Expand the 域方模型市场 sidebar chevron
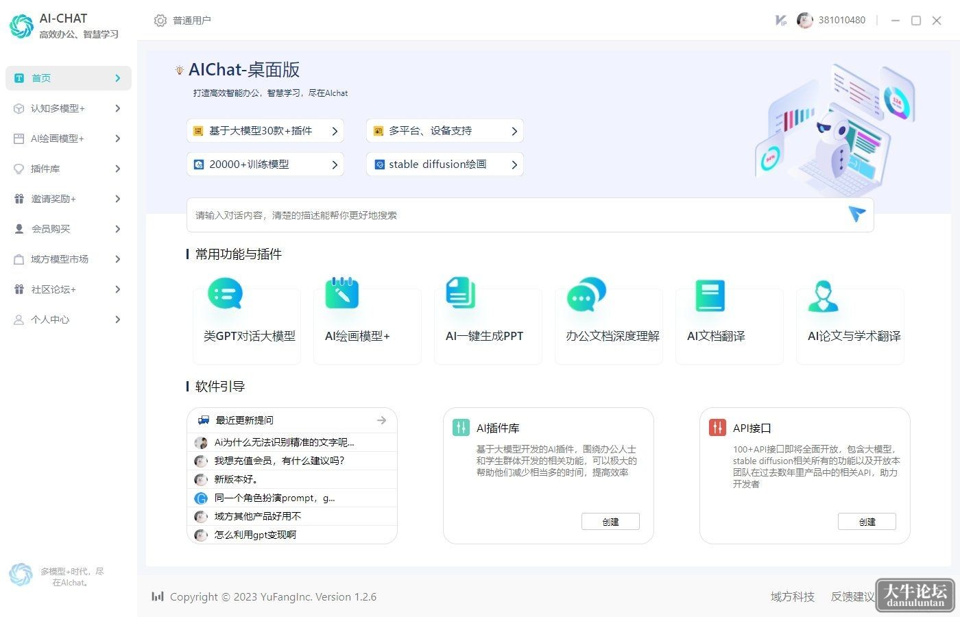Viewport: 960px width, 617px height. click(x=118, y=259)
